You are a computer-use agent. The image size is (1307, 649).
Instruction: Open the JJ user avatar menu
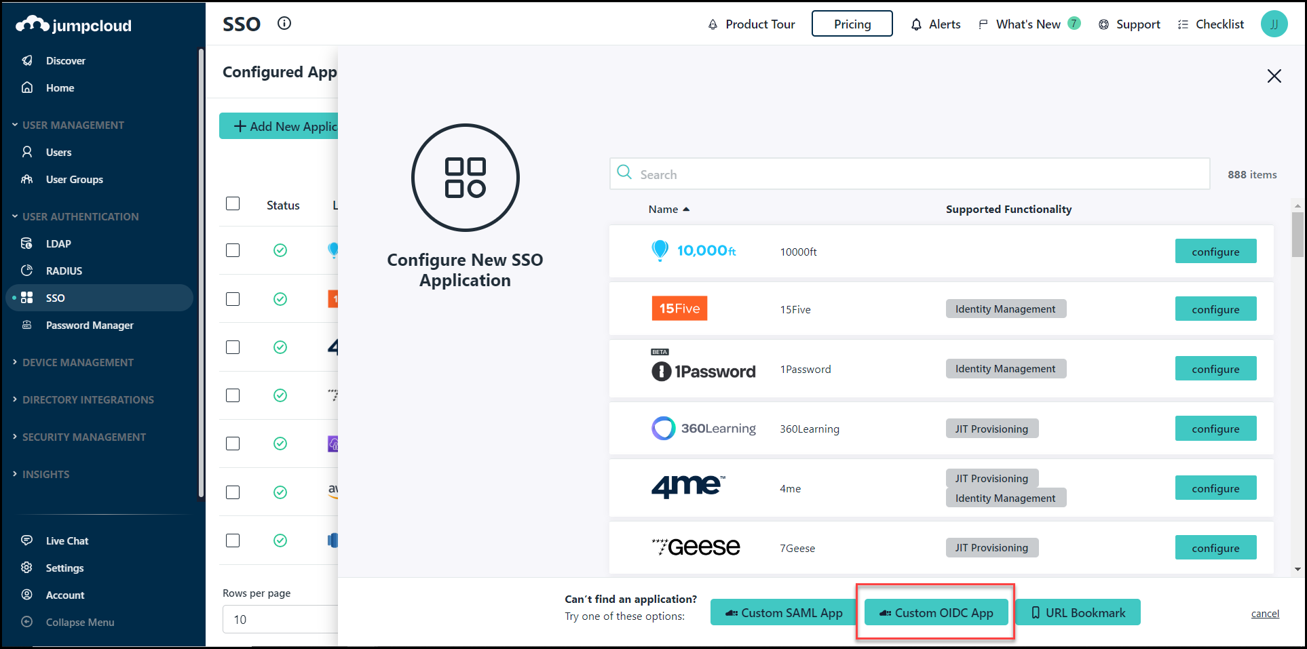point(1274,24)
